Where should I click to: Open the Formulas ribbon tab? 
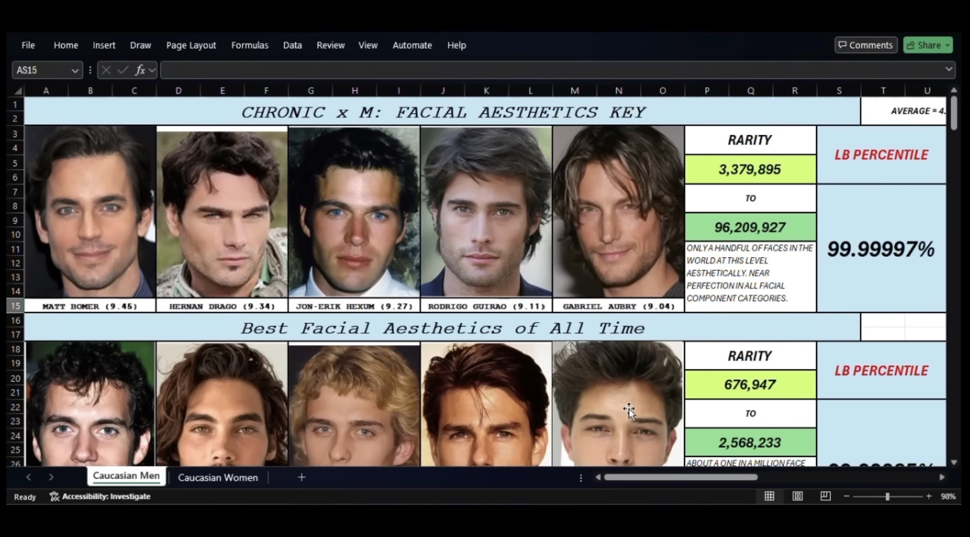click(x=249, y=45)
